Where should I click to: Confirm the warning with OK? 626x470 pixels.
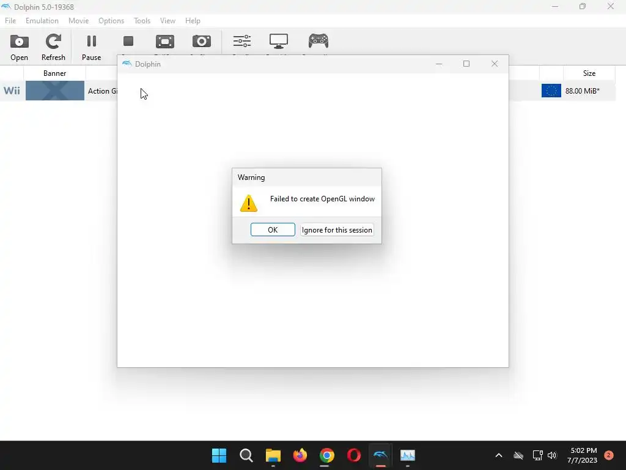tap(273, 230)
